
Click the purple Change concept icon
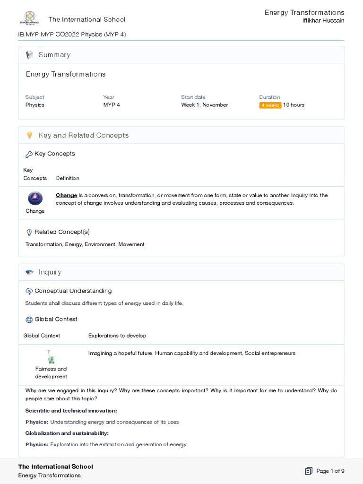35,198
